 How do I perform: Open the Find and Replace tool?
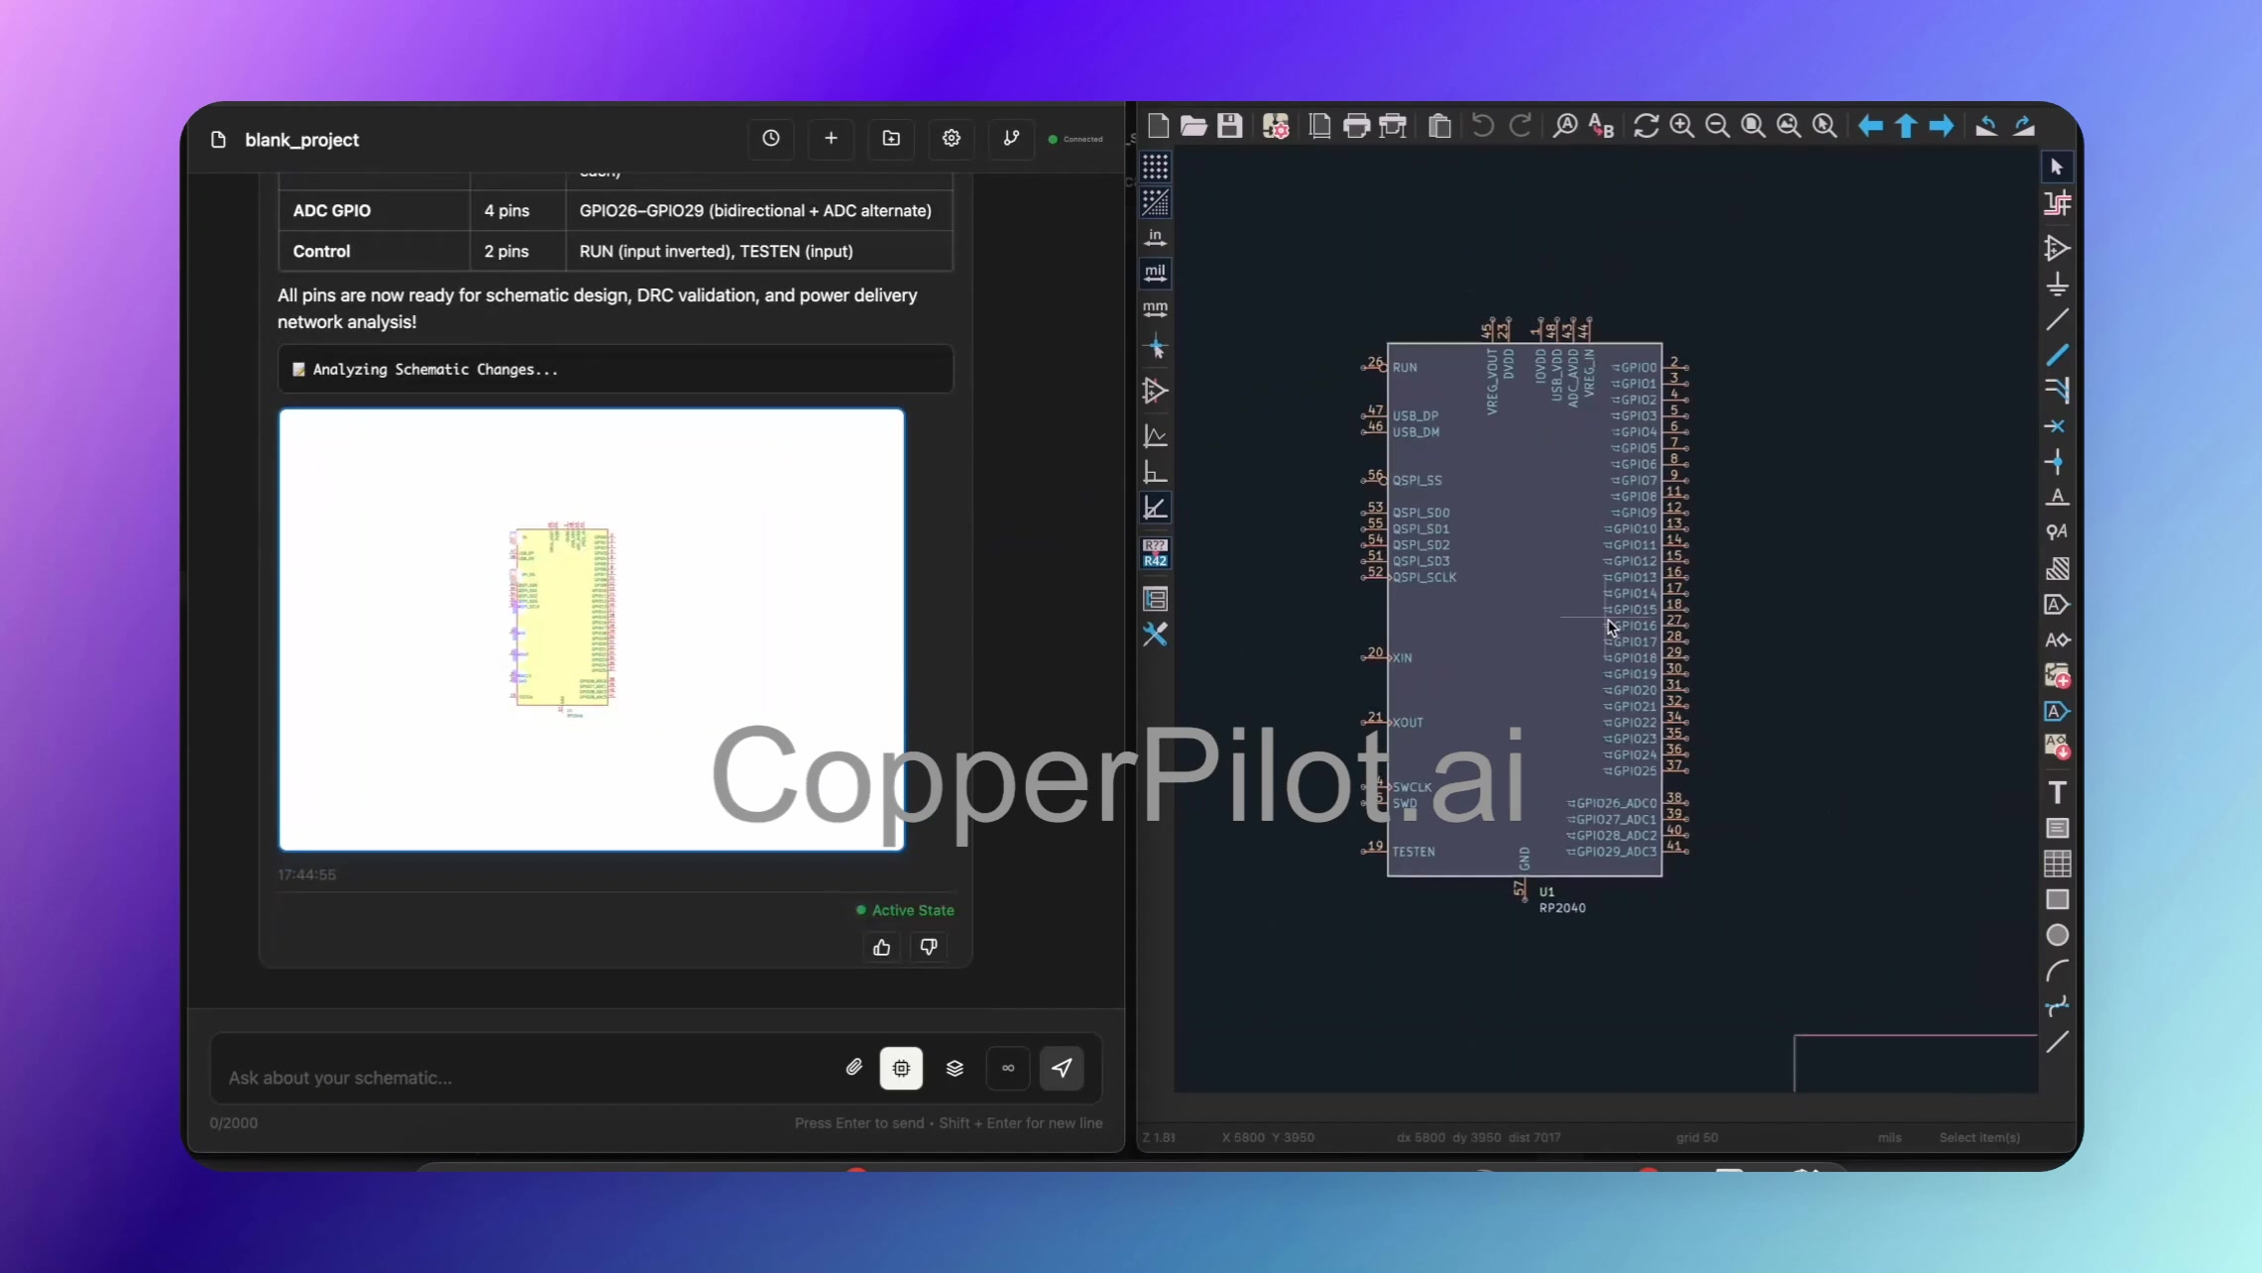pos(1602,126)
